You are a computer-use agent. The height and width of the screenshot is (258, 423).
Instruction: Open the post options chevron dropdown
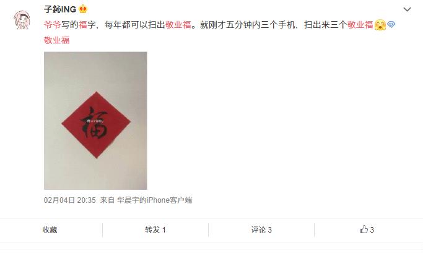[x=407, y=10]
